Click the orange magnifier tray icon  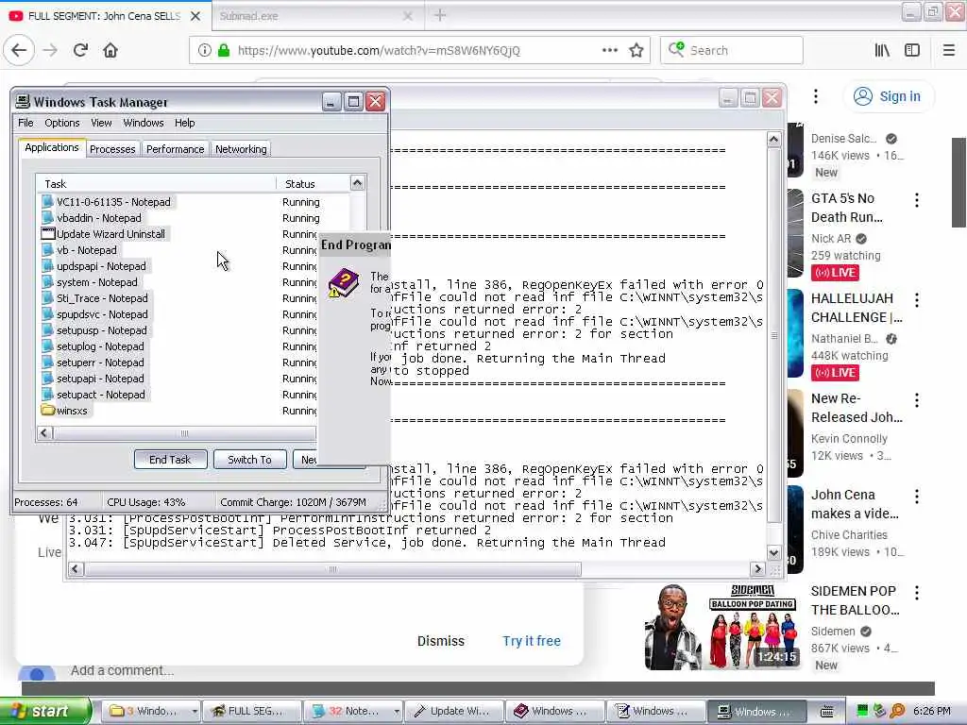[x=897, y=711]
